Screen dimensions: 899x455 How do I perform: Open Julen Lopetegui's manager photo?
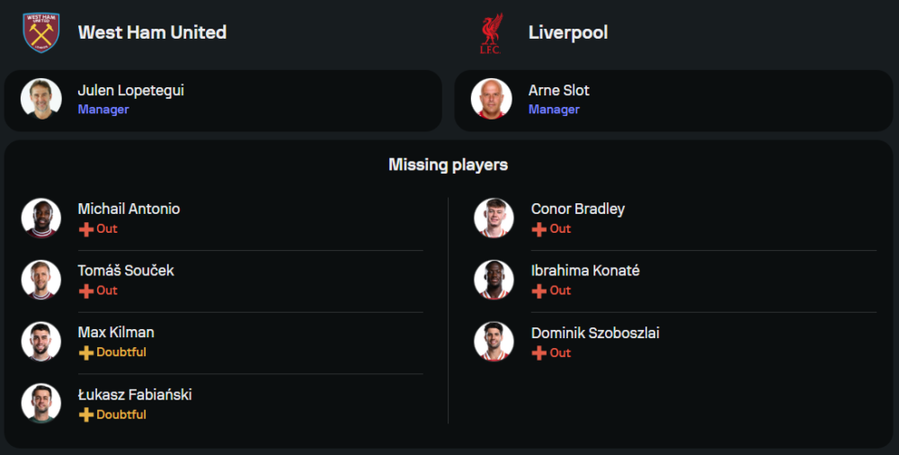pos(40,99)
